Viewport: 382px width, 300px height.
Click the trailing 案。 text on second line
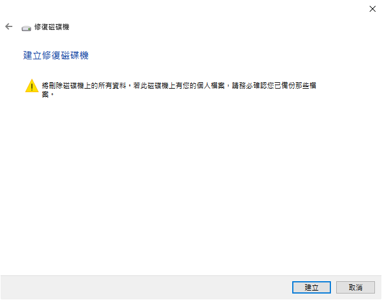tap(48, 95)
